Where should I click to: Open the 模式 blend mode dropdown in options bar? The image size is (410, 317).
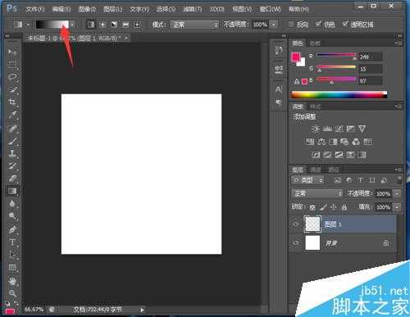194,25
